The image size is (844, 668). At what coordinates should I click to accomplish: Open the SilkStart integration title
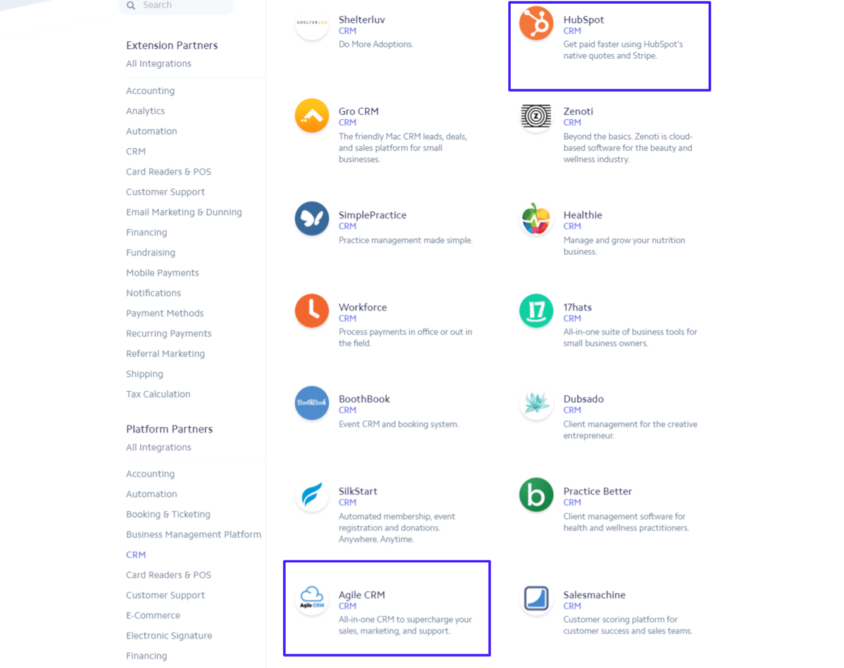358,491
